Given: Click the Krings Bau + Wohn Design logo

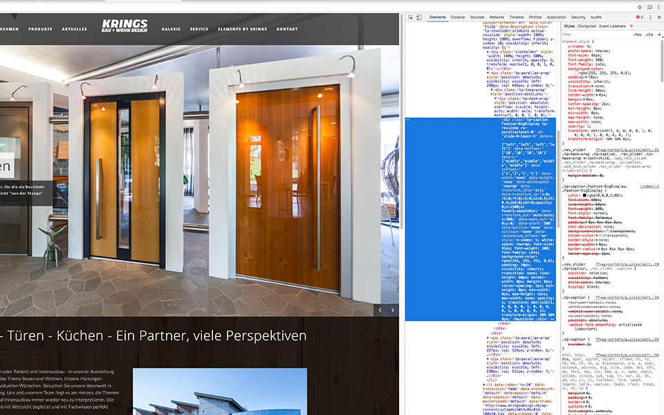Looking at the screenshot, I should point(124,26).
